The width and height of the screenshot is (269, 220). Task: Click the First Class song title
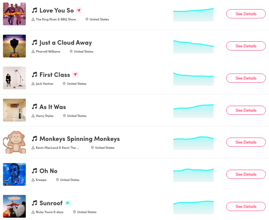(x=55, y=75)
